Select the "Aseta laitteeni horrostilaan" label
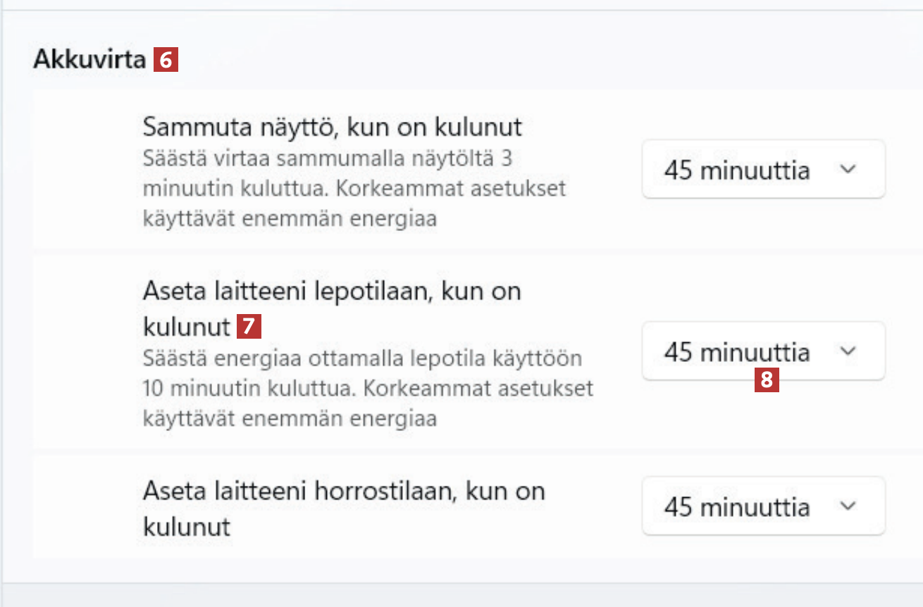The height and width of the screenshot is (607, 923). coord(343,491)
